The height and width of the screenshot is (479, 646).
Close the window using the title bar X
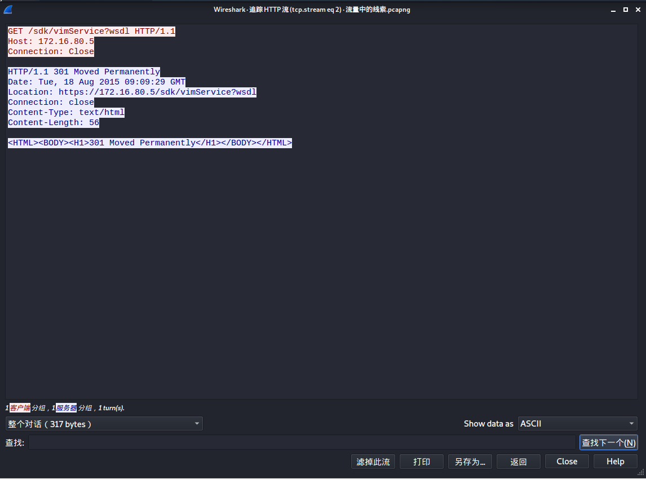pyautogui.click(x=638, y=10)
